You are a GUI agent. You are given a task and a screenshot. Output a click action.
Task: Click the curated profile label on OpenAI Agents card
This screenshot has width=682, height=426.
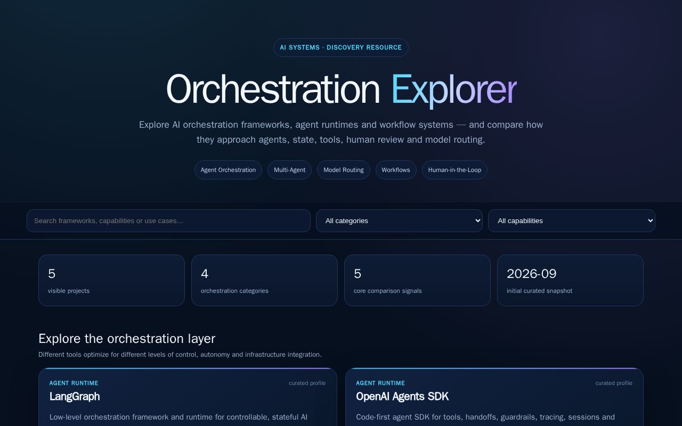click(614, 383)
